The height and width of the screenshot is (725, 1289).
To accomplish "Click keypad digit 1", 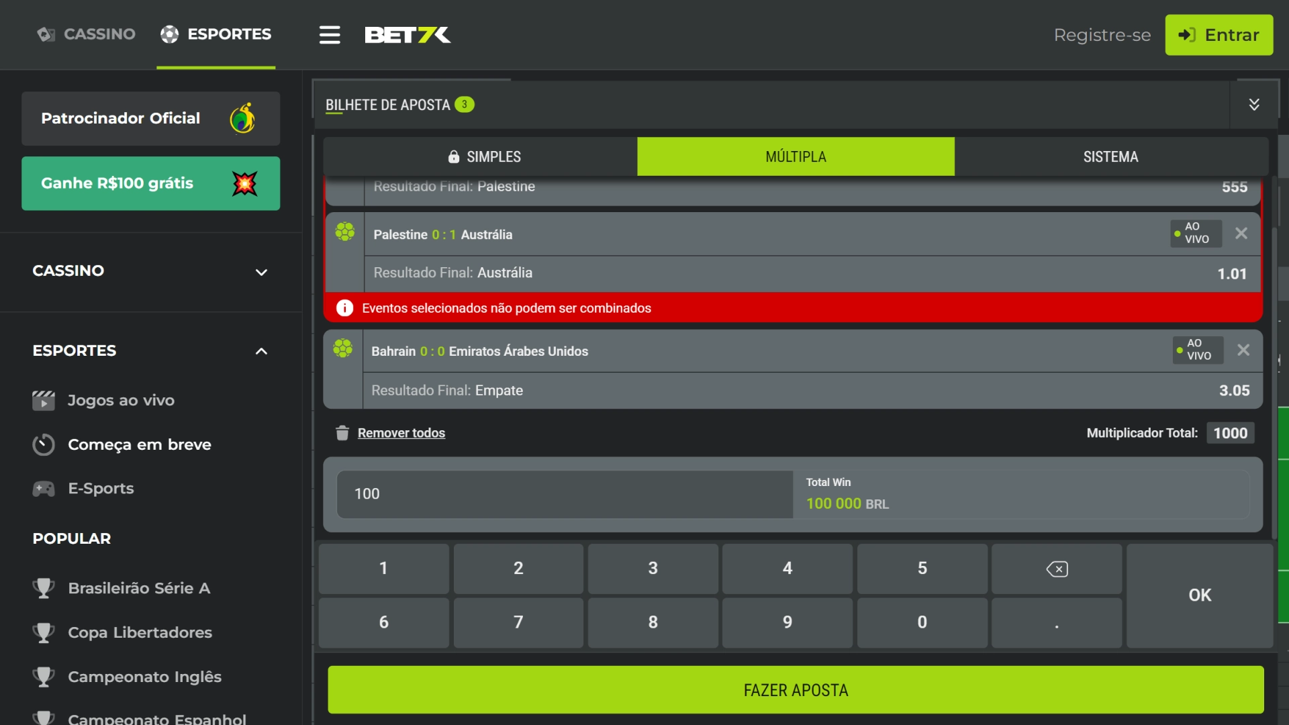I will pos(383,569).
